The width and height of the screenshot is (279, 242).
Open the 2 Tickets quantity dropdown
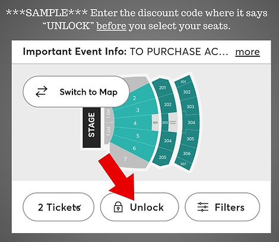(x=59, y=207)
